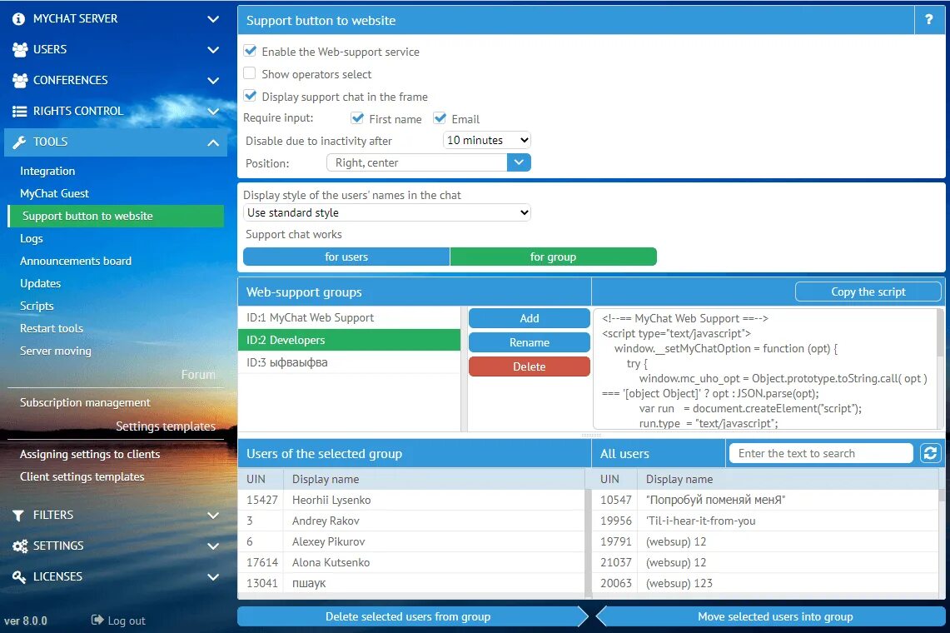This screenshot has width=950, height=633.
Task: Switch support chat to work for users
Action: 346,257
